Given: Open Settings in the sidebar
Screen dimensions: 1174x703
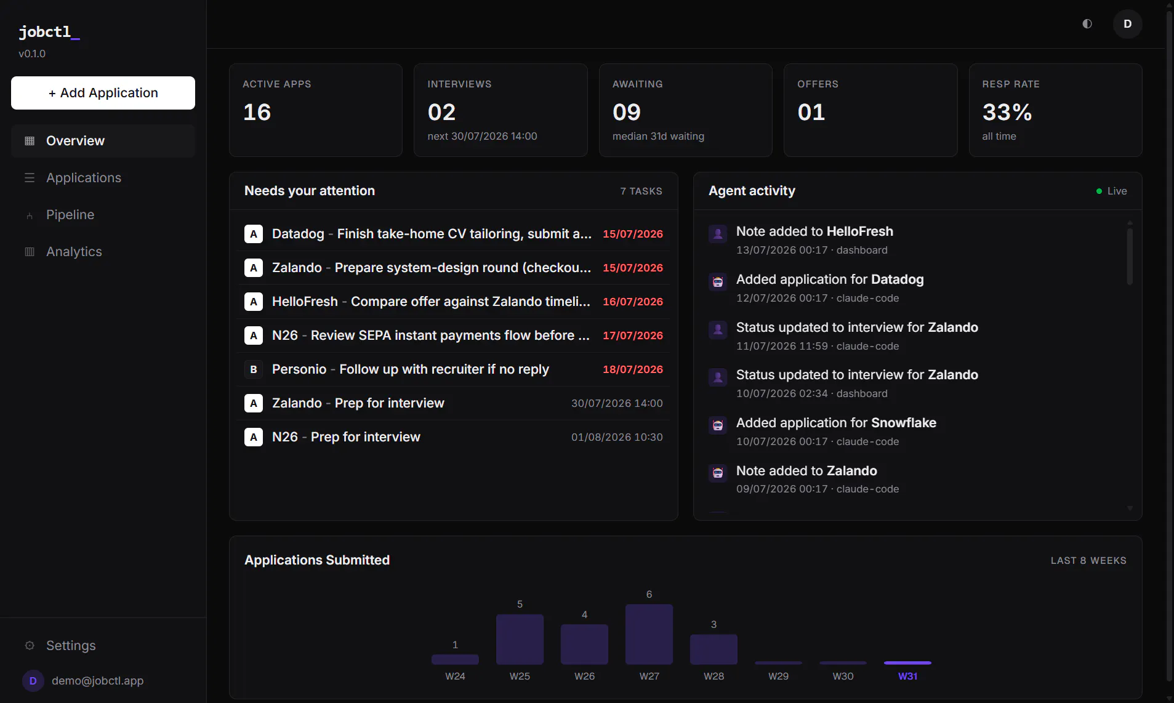Looking at the screenshot, I should [103, 646].
